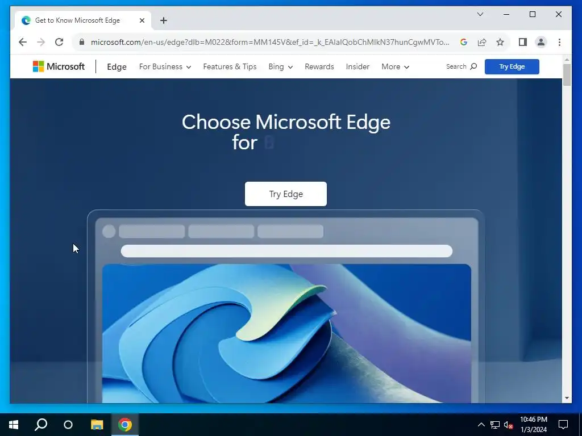Click the URL address bar
The height and width of the screenshot is (436, 582).
coord(270,42)
